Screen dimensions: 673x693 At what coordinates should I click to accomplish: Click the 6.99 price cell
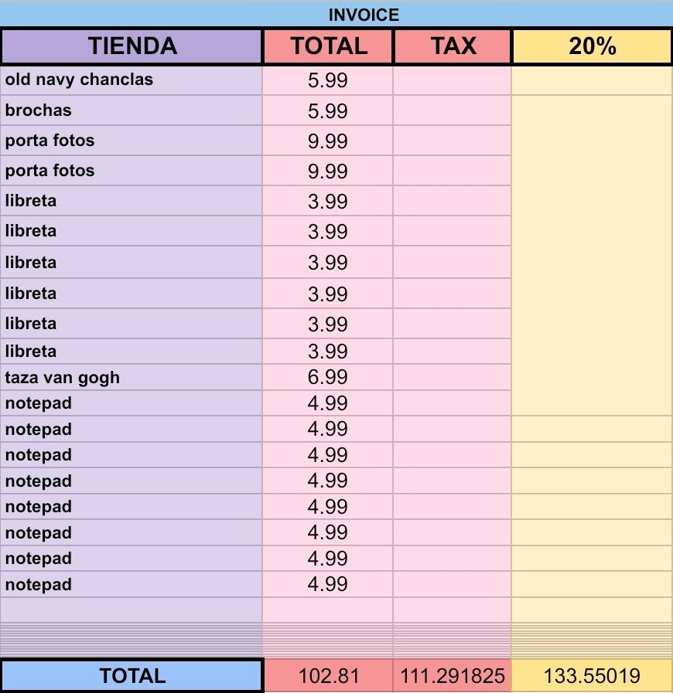[327, 378]
